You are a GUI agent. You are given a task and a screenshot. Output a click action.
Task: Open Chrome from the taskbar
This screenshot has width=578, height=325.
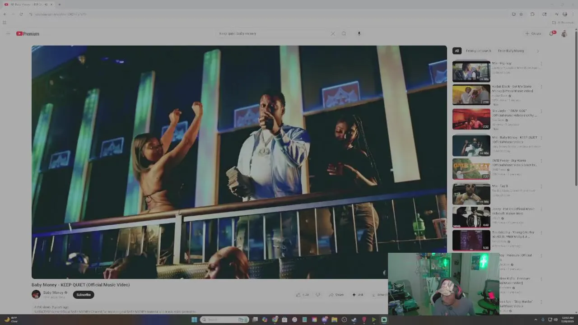(x=275, y=320)
